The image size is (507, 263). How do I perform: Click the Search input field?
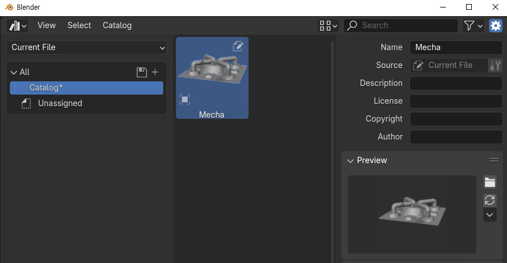401,25
